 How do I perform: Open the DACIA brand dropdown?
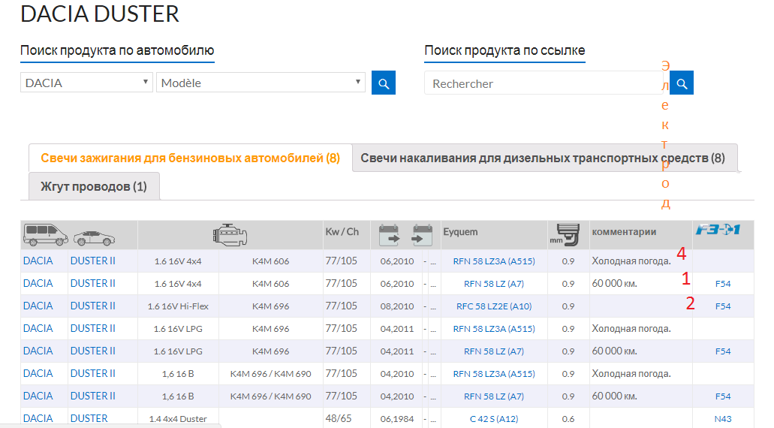click(86, 83)
